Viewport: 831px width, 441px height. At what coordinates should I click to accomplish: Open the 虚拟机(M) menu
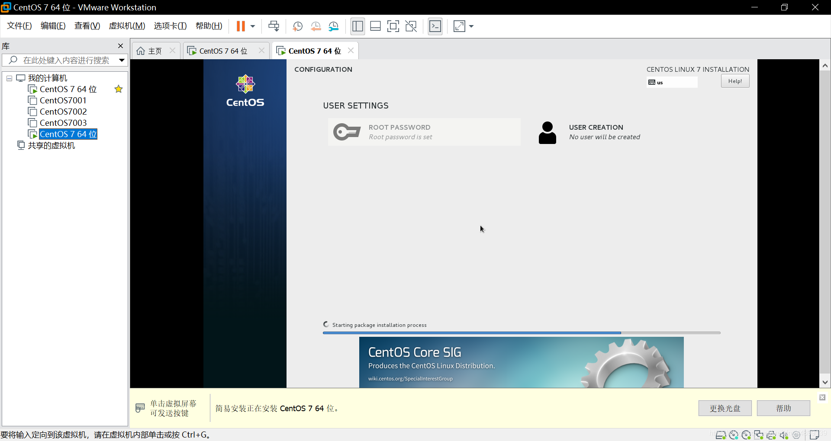tap(127, 26)
